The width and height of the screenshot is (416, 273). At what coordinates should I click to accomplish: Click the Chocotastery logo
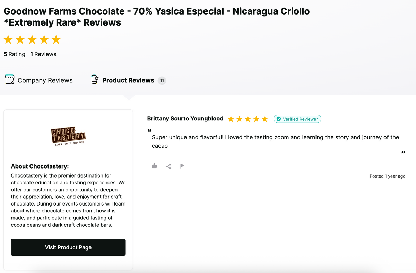point(68,137)
